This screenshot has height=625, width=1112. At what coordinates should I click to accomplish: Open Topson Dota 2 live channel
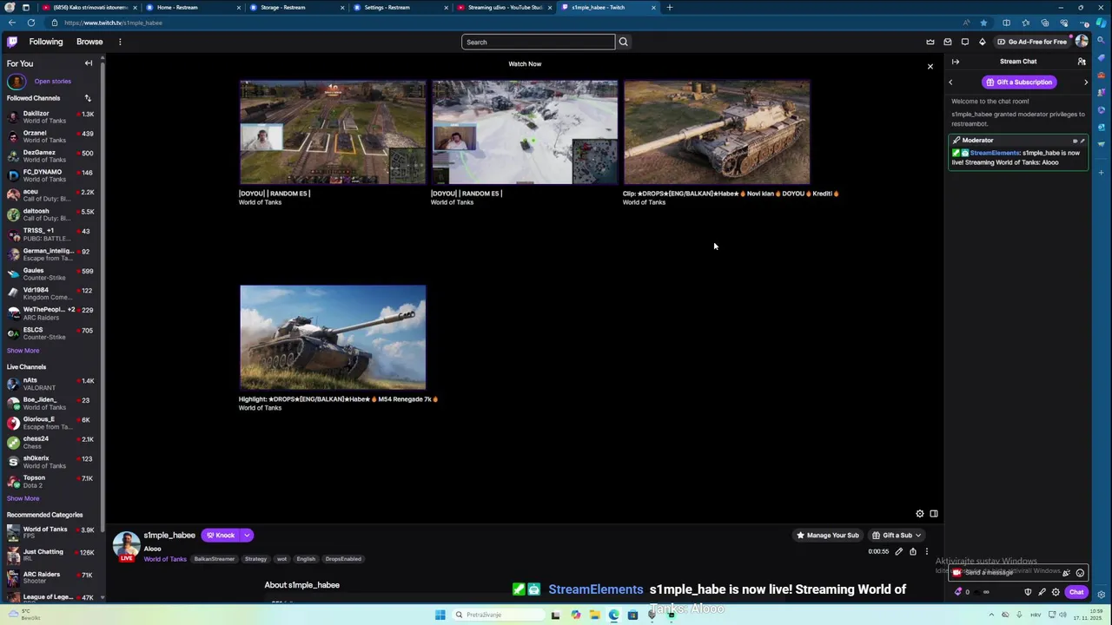[51, 482]
